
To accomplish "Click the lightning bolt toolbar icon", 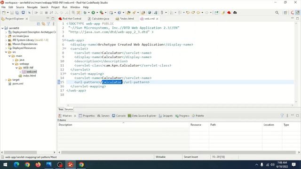I will pyautogui.click(x=223, y=13).
